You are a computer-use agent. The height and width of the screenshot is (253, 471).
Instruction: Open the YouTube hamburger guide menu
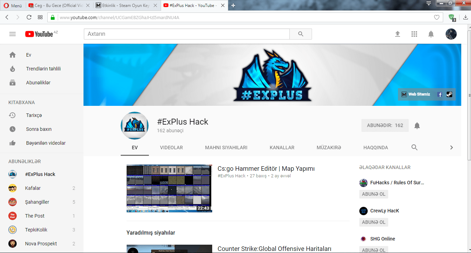pyautogui.click(x=13, y=34)
